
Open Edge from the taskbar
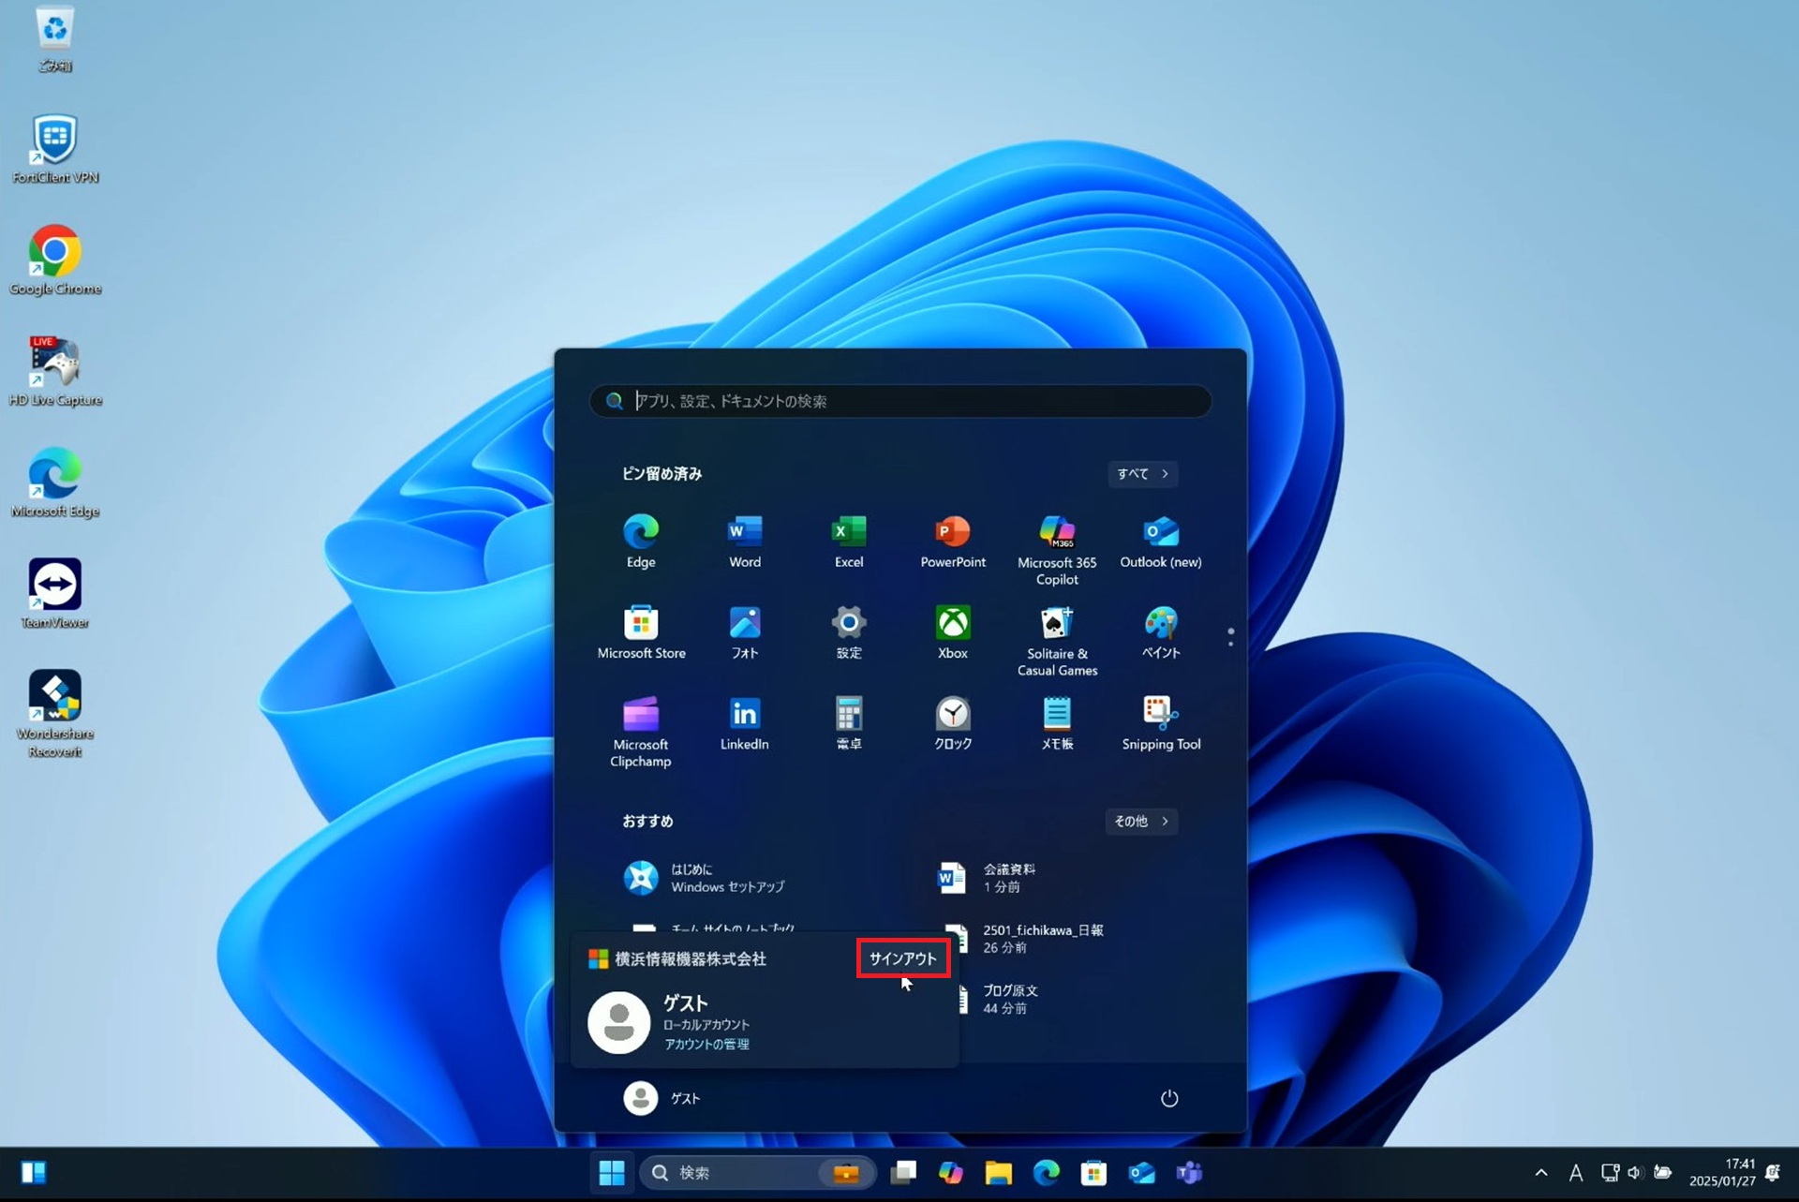click(x=1047, y=1173)
